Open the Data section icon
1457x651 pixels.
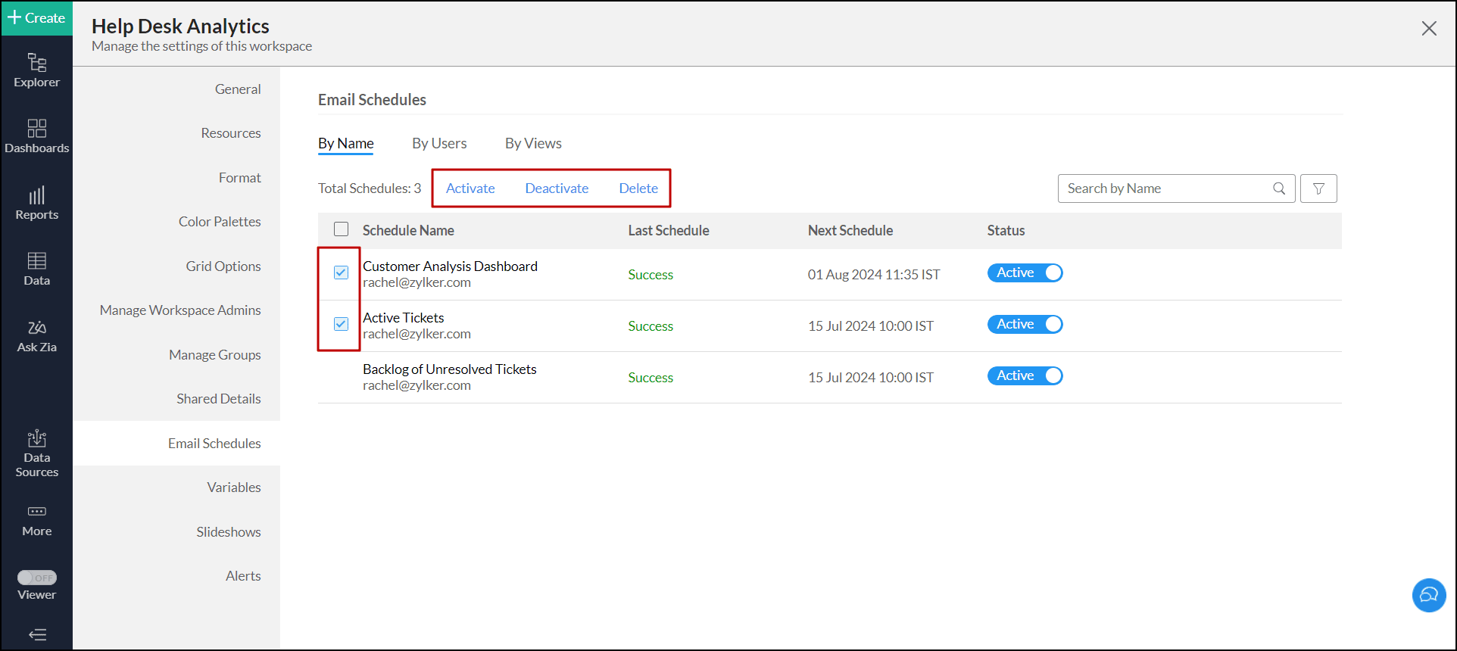pyautogui.click(x=36, y=269)
